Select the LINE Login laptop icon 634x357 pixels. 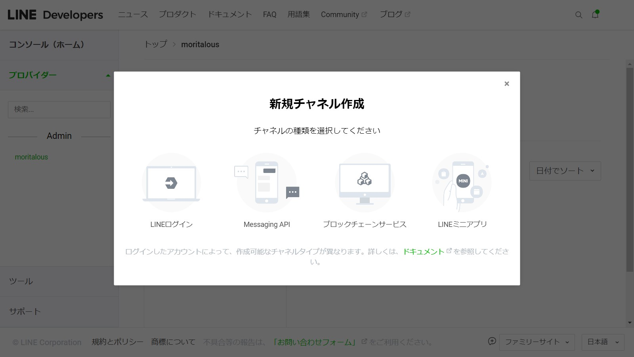(171, 183)
